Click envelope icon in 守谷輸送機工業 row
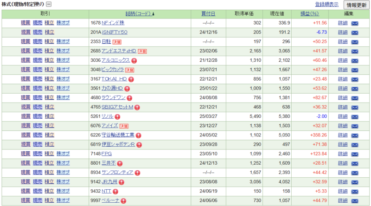Screen dimensions: 371x206 (x=355, y=135)
